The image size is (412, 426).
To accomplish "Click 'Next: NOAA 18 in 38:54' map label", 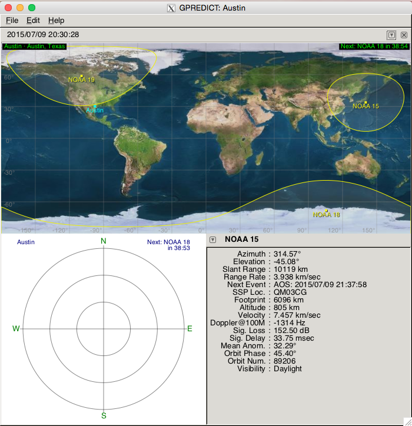I will coord(374,46).
